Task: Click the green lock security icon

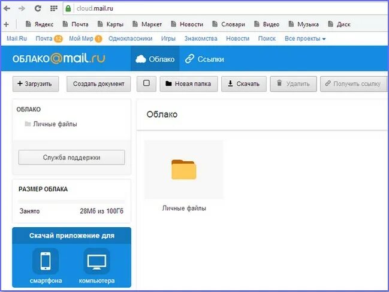Action: [x=68, y=8]
